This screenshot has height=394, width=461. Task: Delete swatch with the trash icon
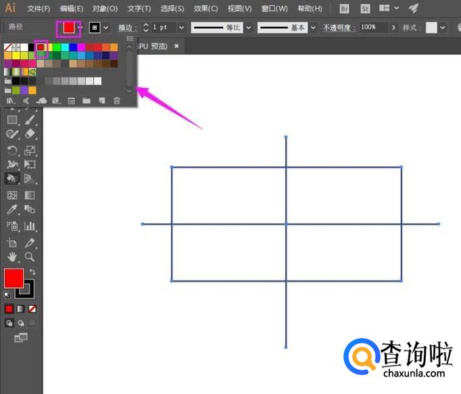(117, 101)
